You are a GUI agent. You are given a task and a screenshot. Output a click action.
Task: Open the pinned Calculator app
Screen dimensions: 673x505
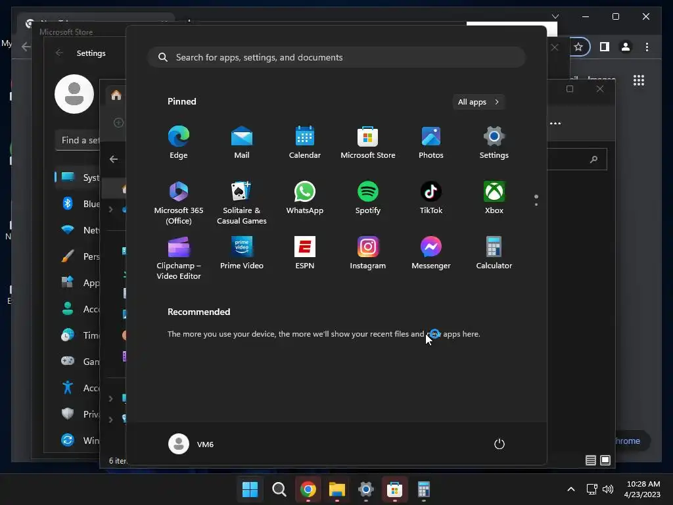pos(494,253)
